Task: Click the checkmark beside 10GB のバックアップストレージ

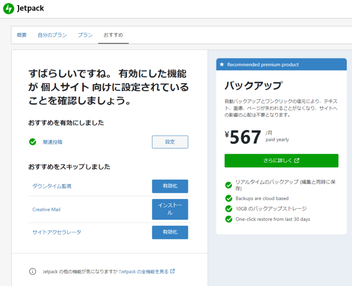Action: [228, 209]
